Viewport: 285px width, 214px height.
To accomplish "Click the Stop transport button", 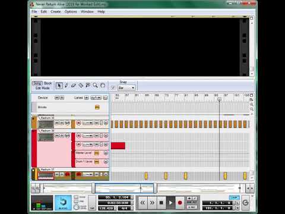I will click(x=161, y=203).
